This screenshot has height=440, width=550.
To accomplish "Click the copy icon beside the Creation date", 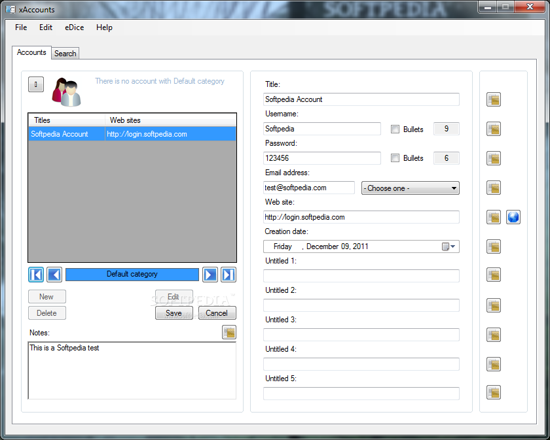I will (x=494, y=246).
